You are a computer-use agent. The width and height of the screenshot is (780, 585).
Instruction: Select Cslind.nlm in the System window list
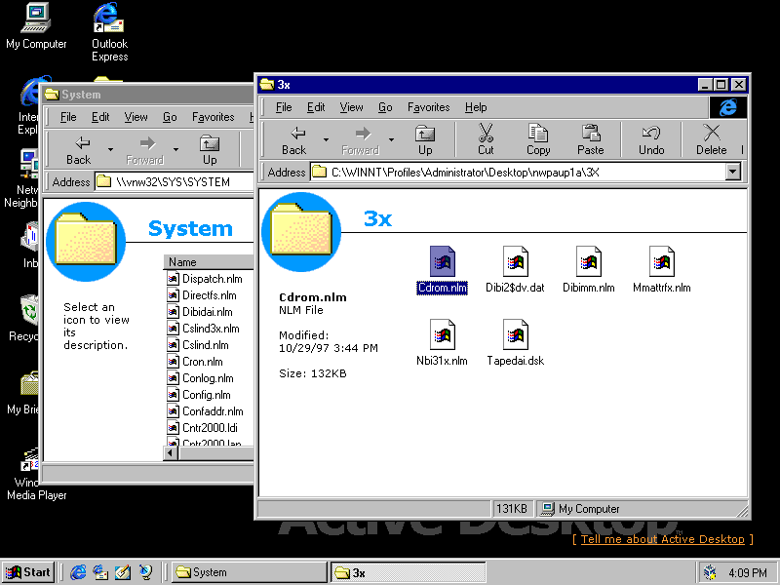[198, 345]
